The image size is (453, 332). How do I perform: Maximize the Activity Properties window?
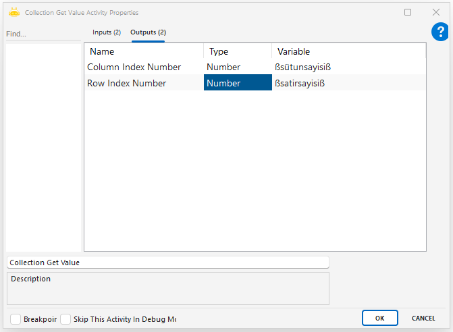point(408,12)
